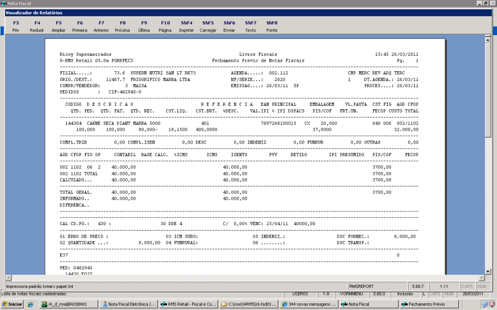Click Visualizador de Relatórios title bar
The height and width of the screenshot is (310, 497).
(248, 13)
